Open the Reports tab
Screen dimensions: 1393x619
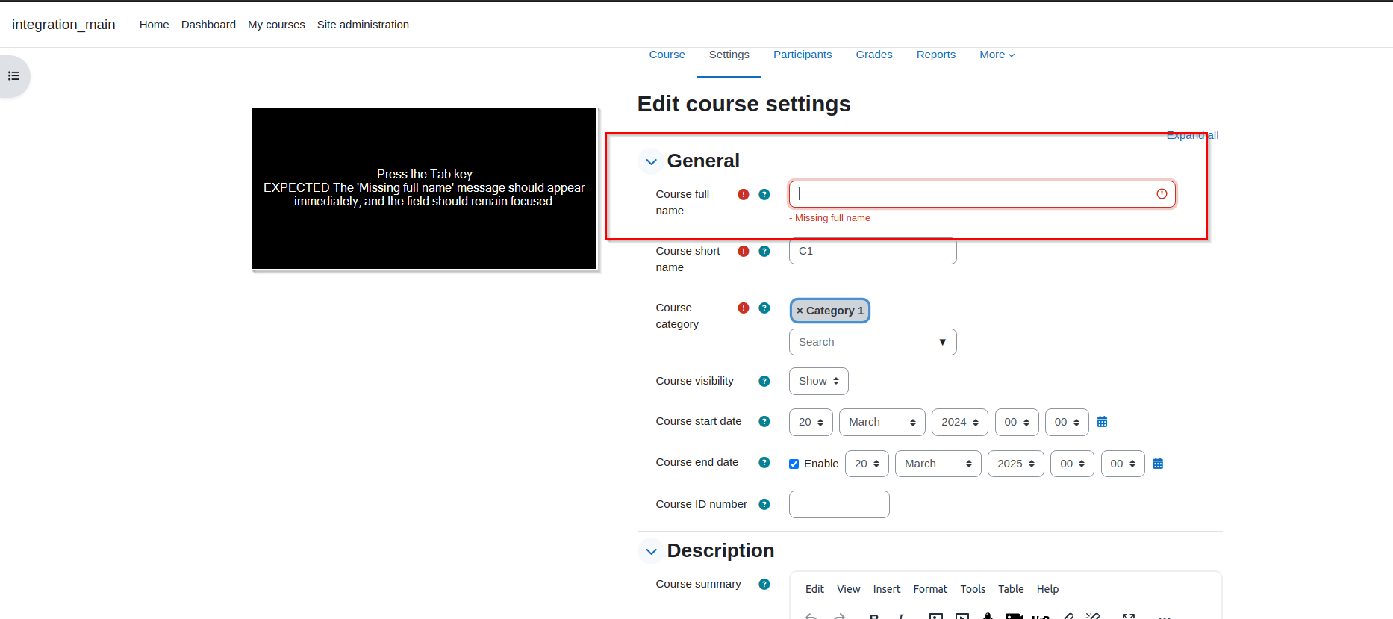[x=936, y=55]
